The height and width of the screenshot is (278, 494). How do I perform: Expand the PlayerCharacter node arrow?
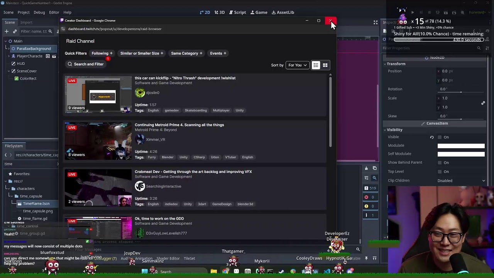(8, 56)
